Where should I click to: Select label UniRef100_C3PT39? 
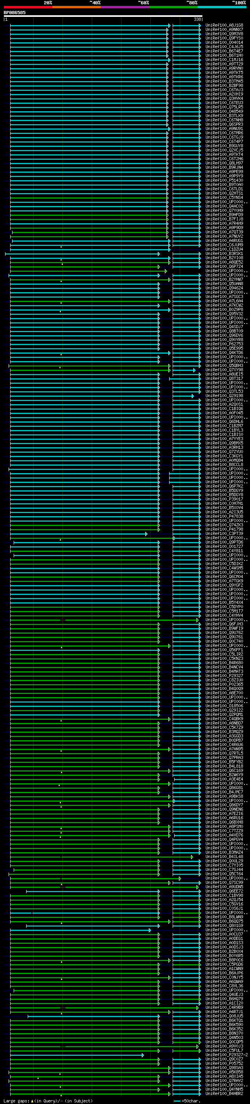tap(224, 533)
